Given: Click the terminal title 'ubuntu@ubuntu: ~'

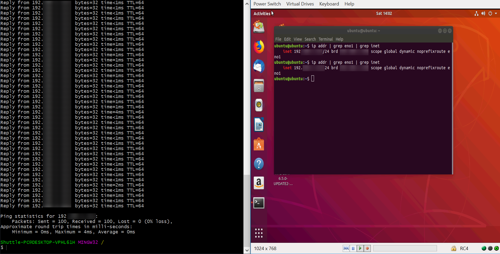Looking at the screenshot, I should click(x=364, y=31).
